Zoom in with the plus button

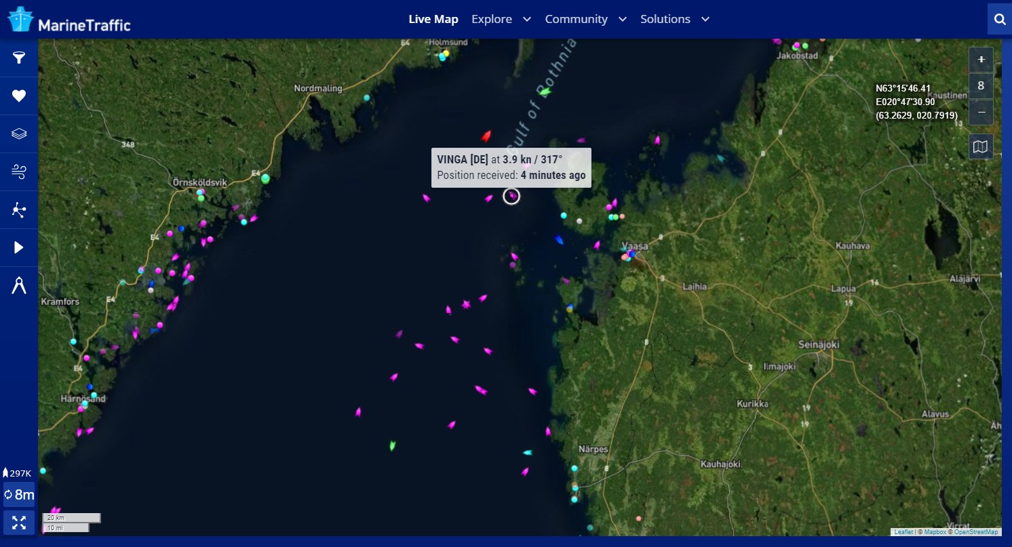(981, 60)
